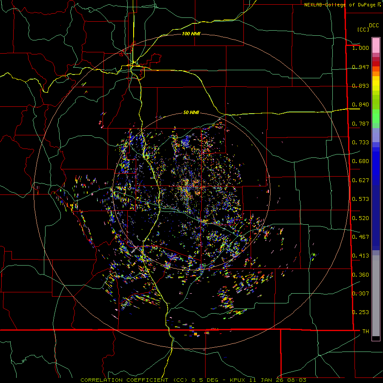Screen dimensions: 383x383
Task: Select the 0.573 scale value
Action: 360,199
